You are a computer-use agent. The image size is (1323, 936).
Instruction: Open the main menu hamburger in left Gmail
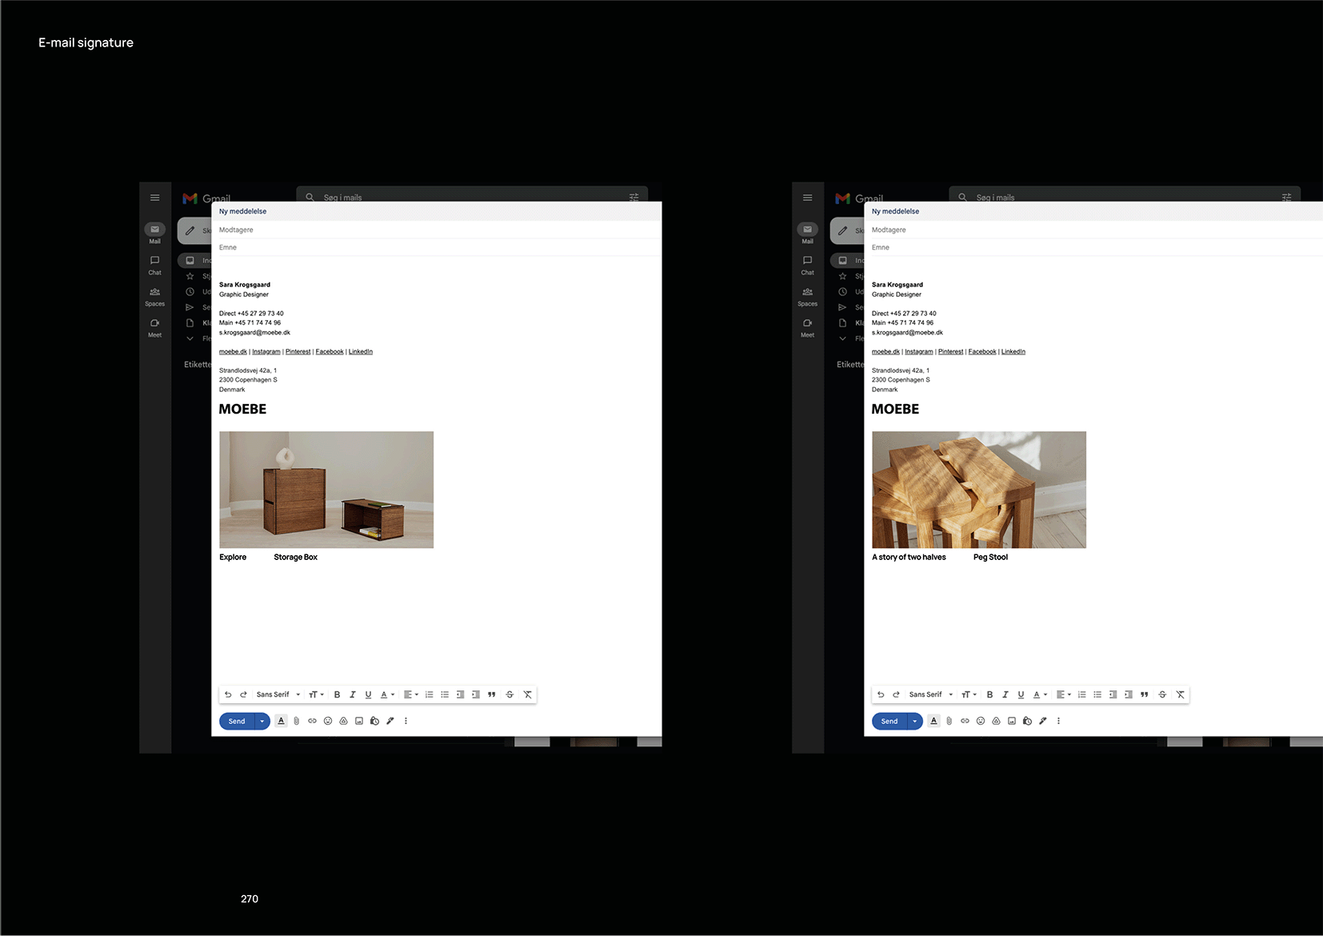[x=155, y=198]
